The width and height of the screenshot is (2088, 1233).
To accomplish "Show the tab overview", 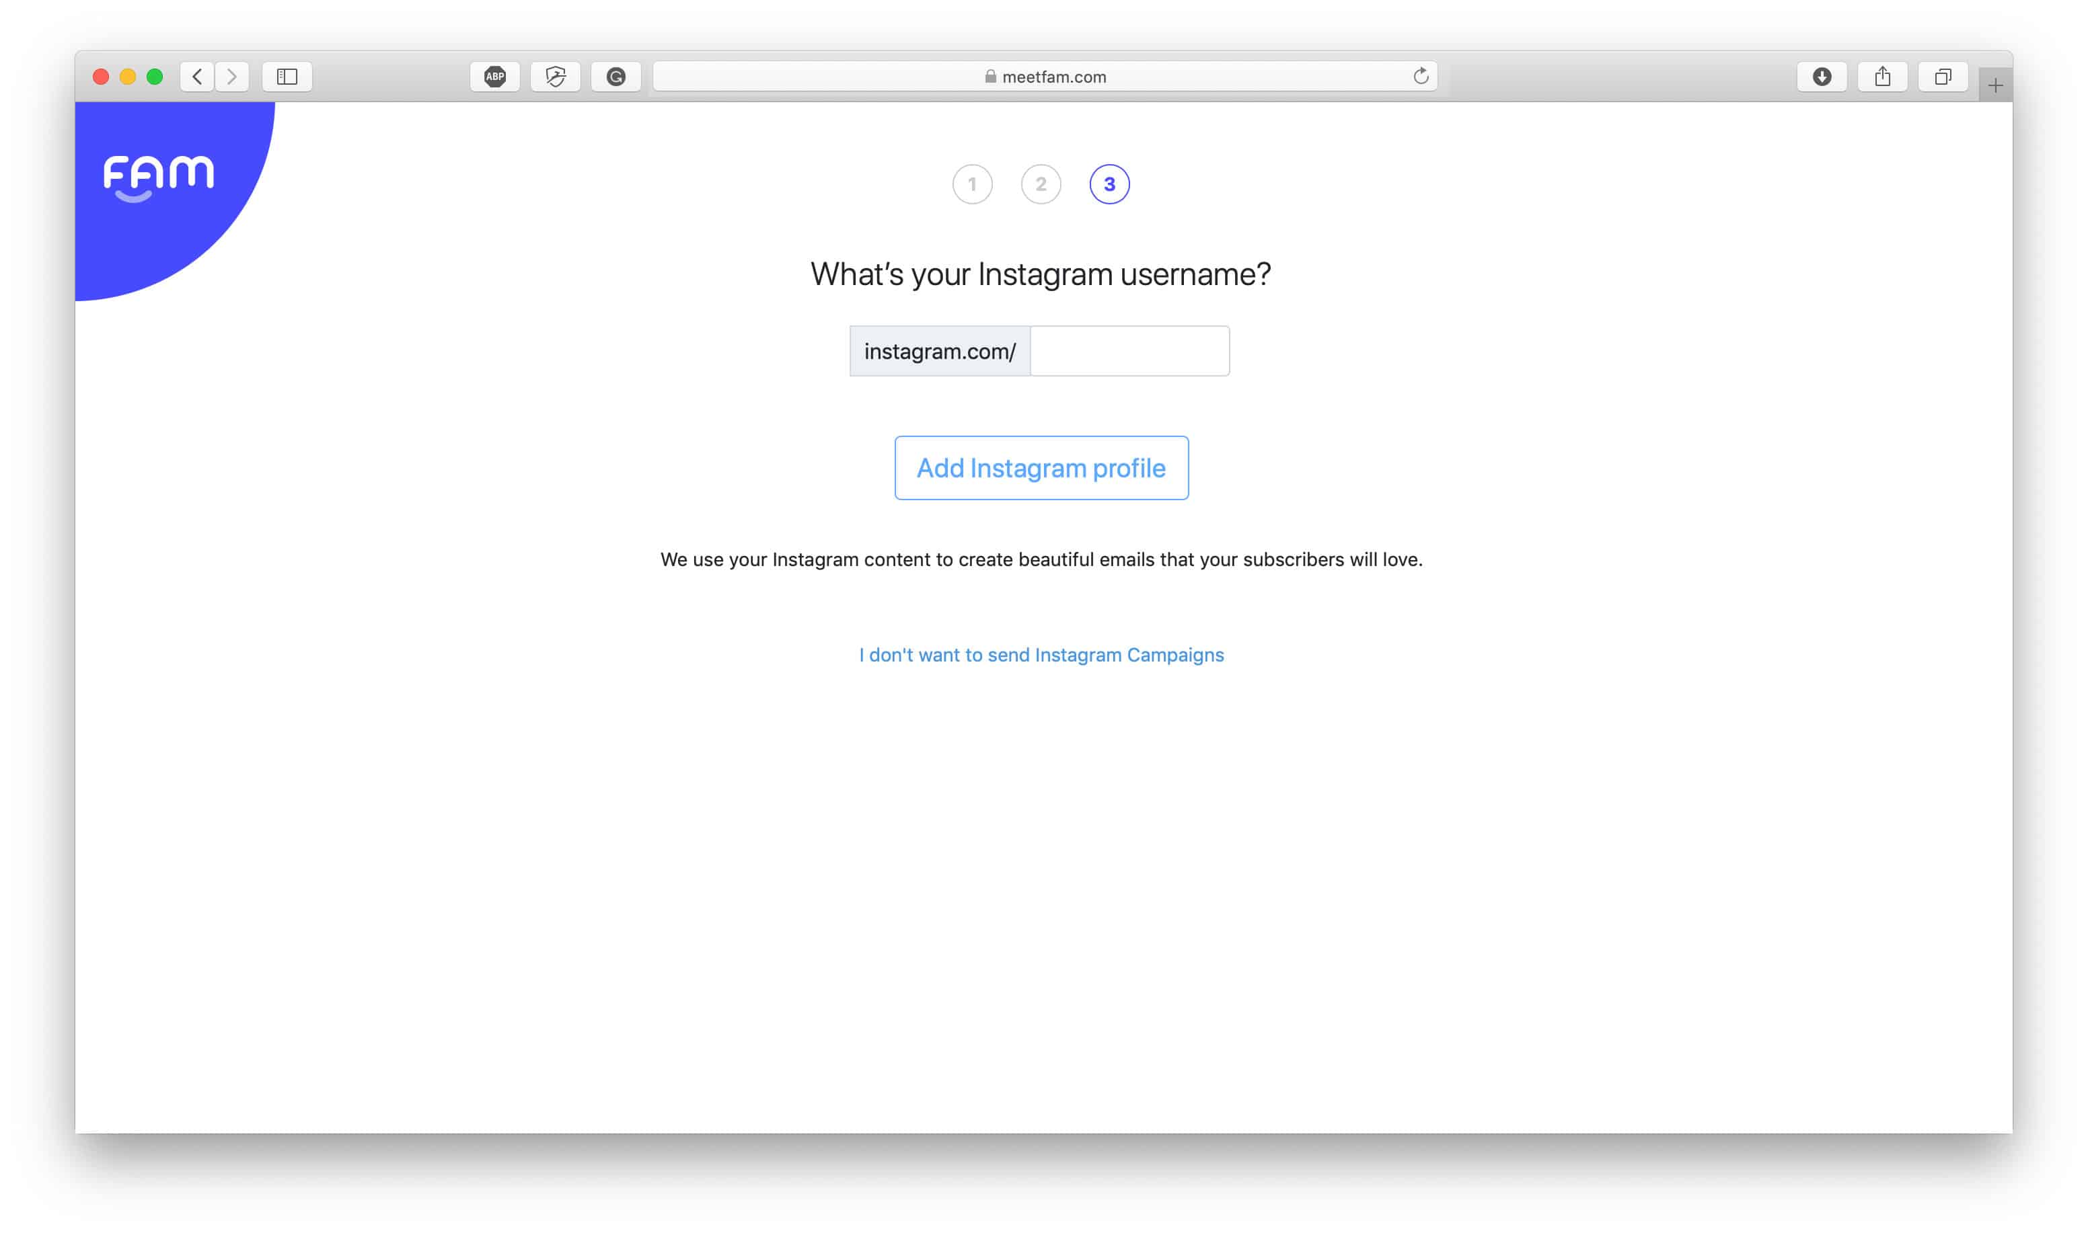I will pyautogui.click(x=1943, y=77).
